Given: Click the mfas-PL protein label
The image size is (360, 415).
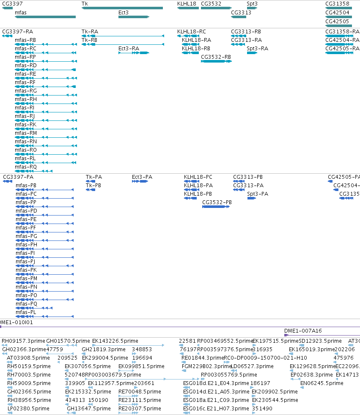Looking at the screenshot, I should click(26, 312).
